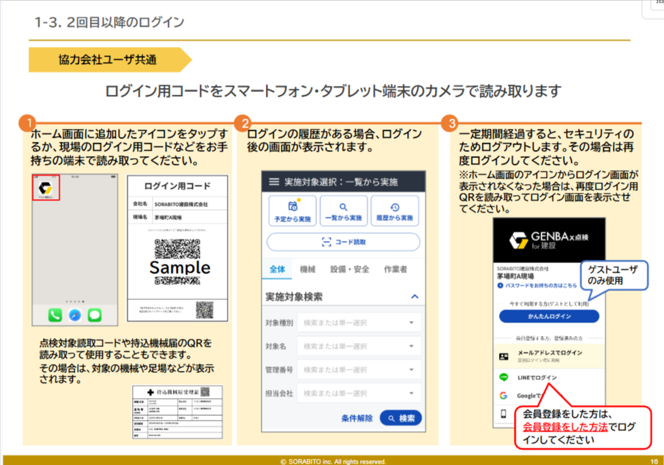The height and width of the screenshot is (465, 664).
Task: Switch to the 機械 tab
Action: pyautogui.click(x=307, y=269)
